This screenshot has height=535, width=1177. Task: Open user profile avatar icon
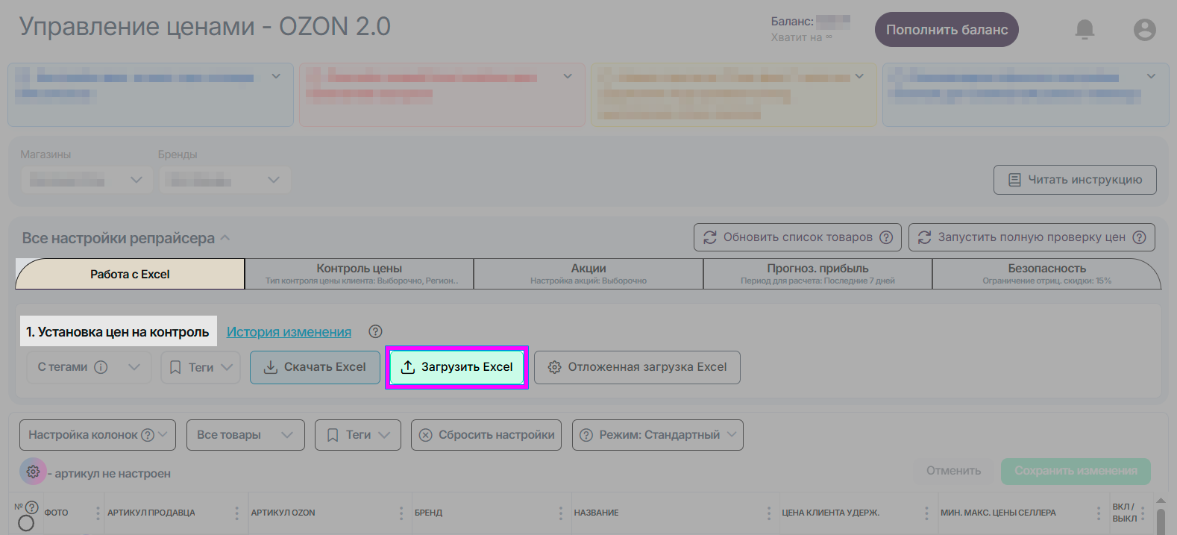pyautogui.click(x=1145, y=30)
